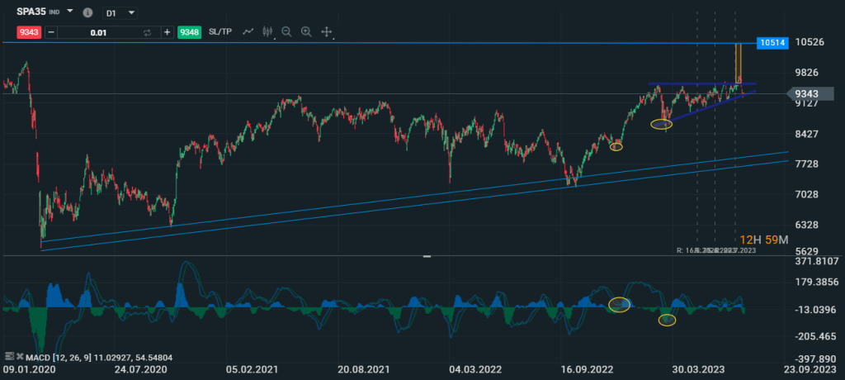Viewport: 845px width, 380px height.
Task: Increase trade volume with plus button
Action: [x=168, y=32]
